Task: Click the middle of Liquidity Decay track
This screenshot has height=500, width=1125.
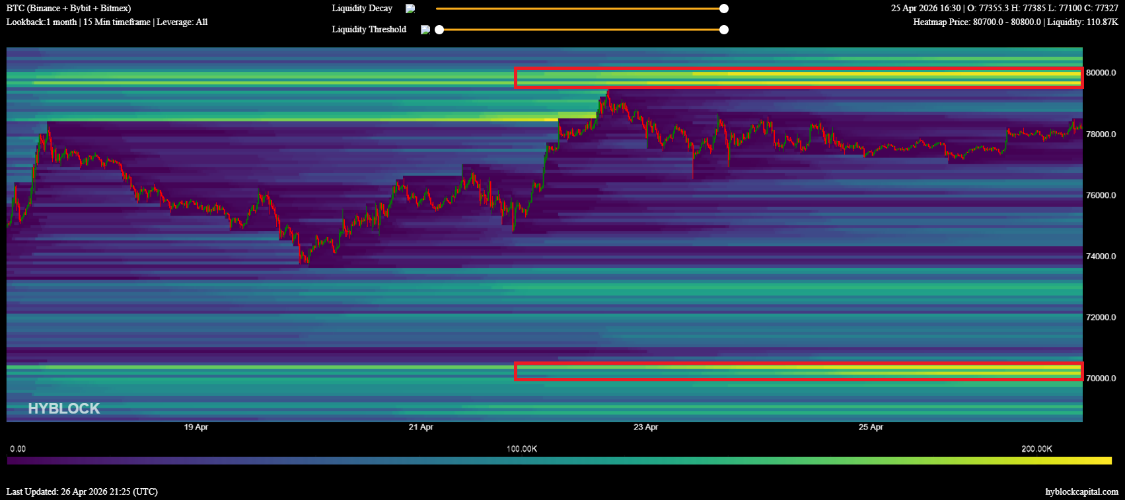Action: [x=580, y=9]
